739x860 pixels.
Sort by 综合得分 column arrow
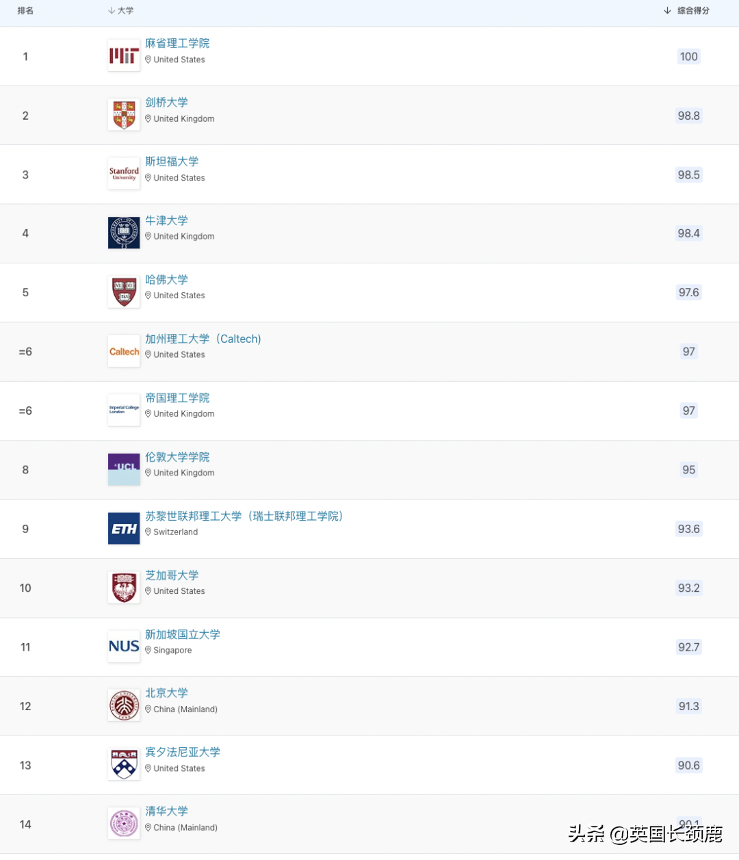(667, 10)
